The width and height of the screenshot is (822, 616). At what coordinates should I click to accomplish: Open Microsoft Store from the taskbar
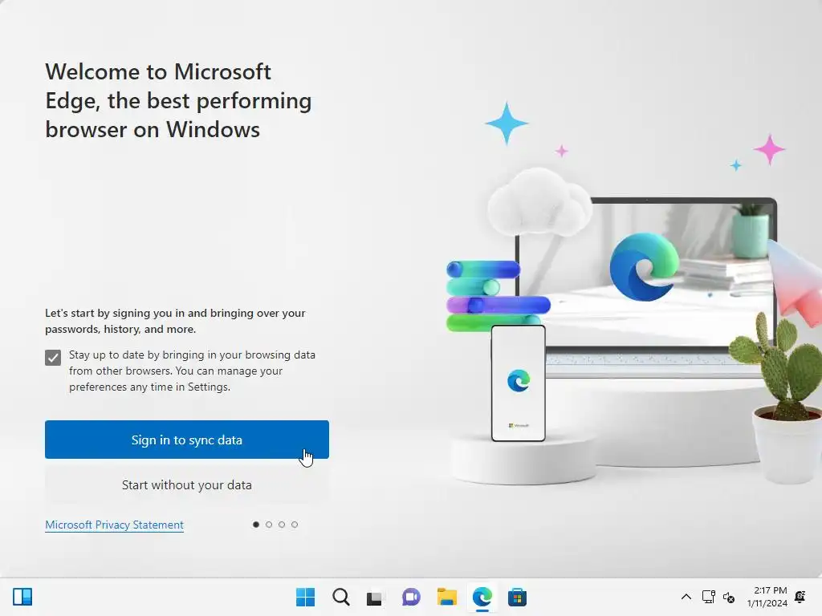[517, 597]
